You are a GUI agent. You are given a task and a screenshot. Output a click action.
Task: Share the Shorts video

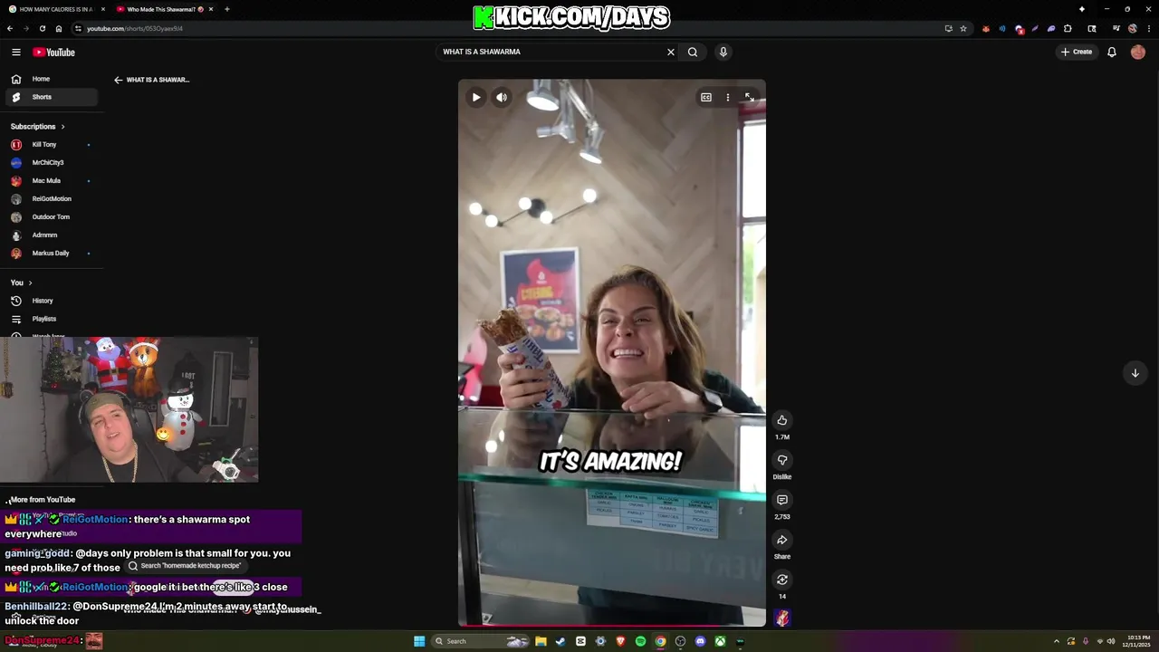point(782,540)
